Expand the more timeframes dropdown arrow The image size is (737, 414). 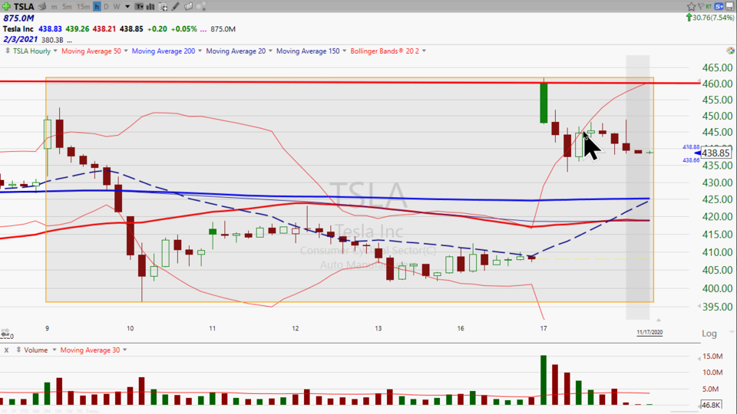pos(127,7)
